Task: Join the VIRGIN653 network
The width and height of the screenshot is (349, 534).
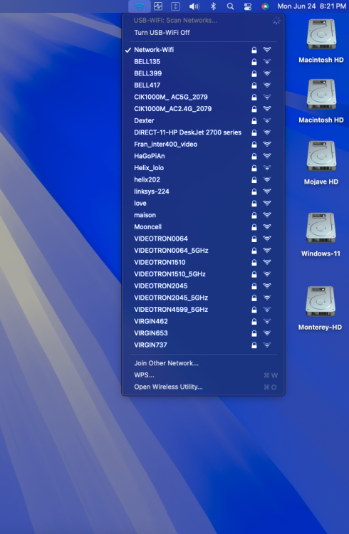Action: pyautogui.click(x=203, y=333)
